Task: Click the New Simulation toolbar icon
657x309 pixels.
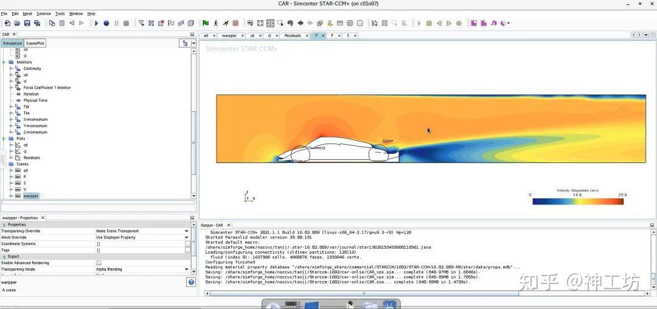Action: 7,24
